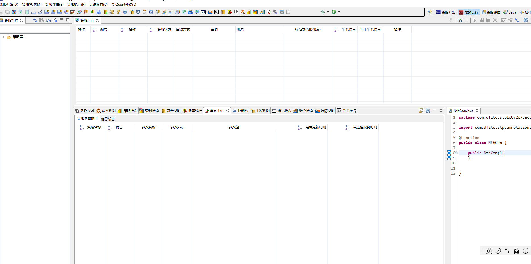Open the run configurations dropdown arrow

click(339, 12)
